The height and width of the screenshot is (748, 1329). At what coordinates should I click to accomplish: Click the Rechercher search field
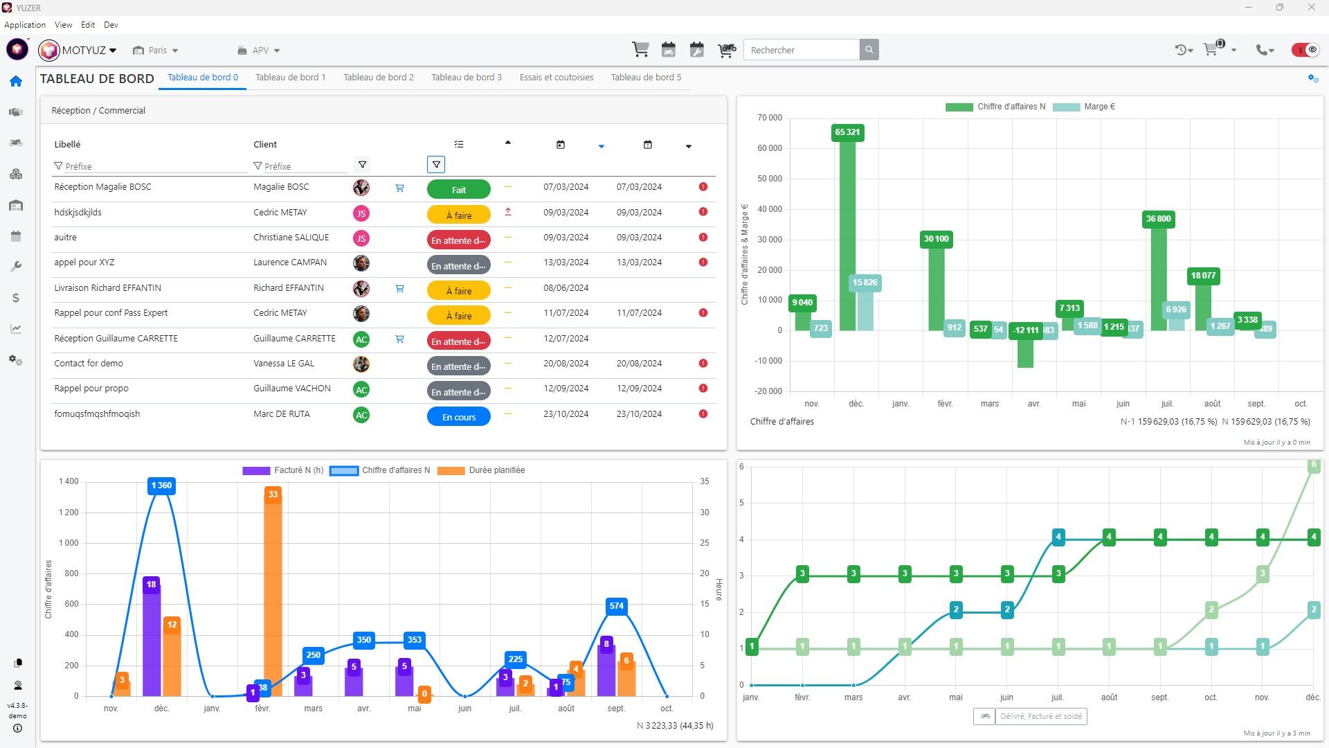pyautogui.click(x=801, y=50)
